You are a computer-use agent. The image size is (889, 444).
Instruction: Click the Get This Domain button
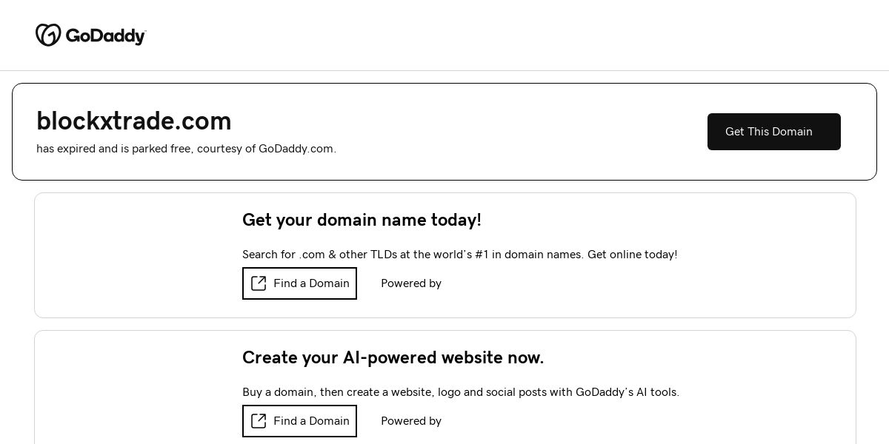pyautogui.click(x=773, y=132)
